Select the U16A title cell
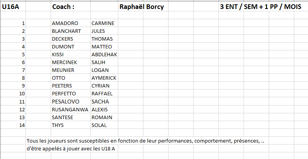308x159 pixels. [x=13, y=7]
